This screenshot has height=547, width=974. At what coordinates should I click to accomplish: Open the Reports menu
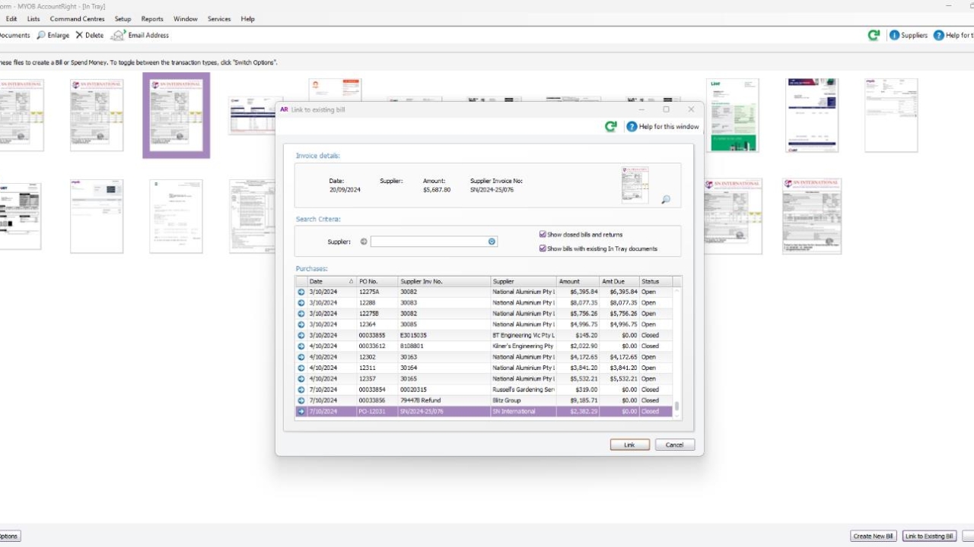[x=152, y=19]
